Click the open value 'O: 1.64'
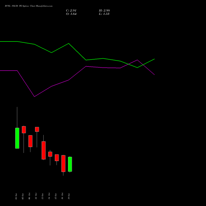 [71, 14]
